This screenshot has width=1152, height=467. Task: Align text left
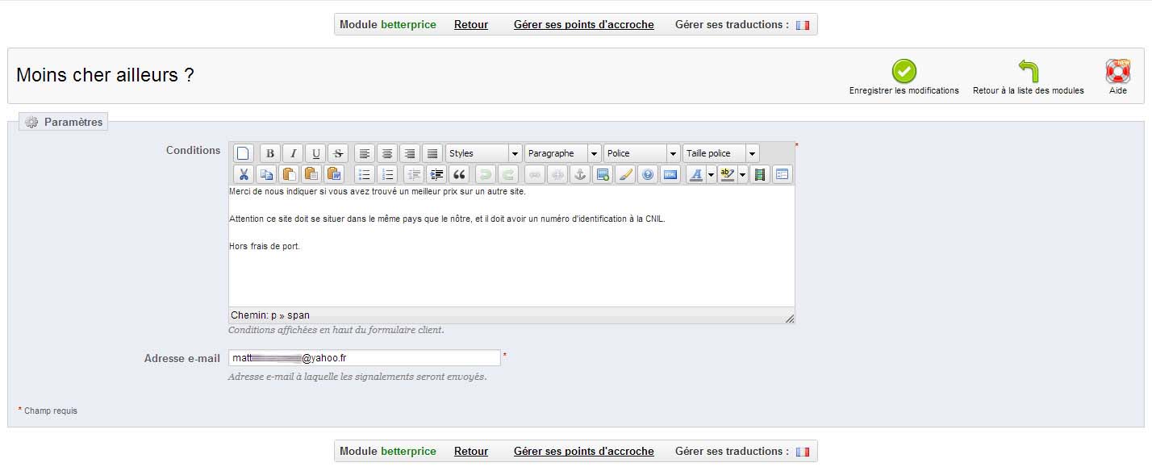365,153
